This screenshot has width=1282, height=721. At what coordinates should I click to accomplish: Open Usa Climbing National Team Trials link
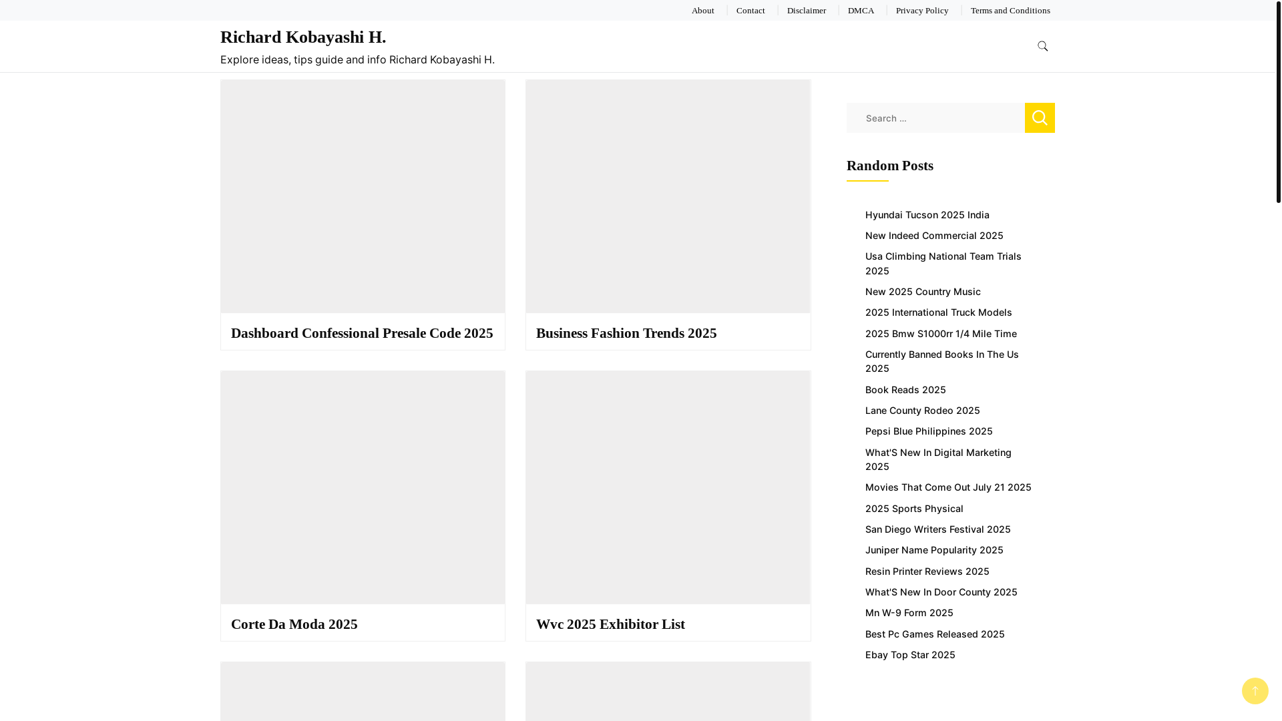943,264
